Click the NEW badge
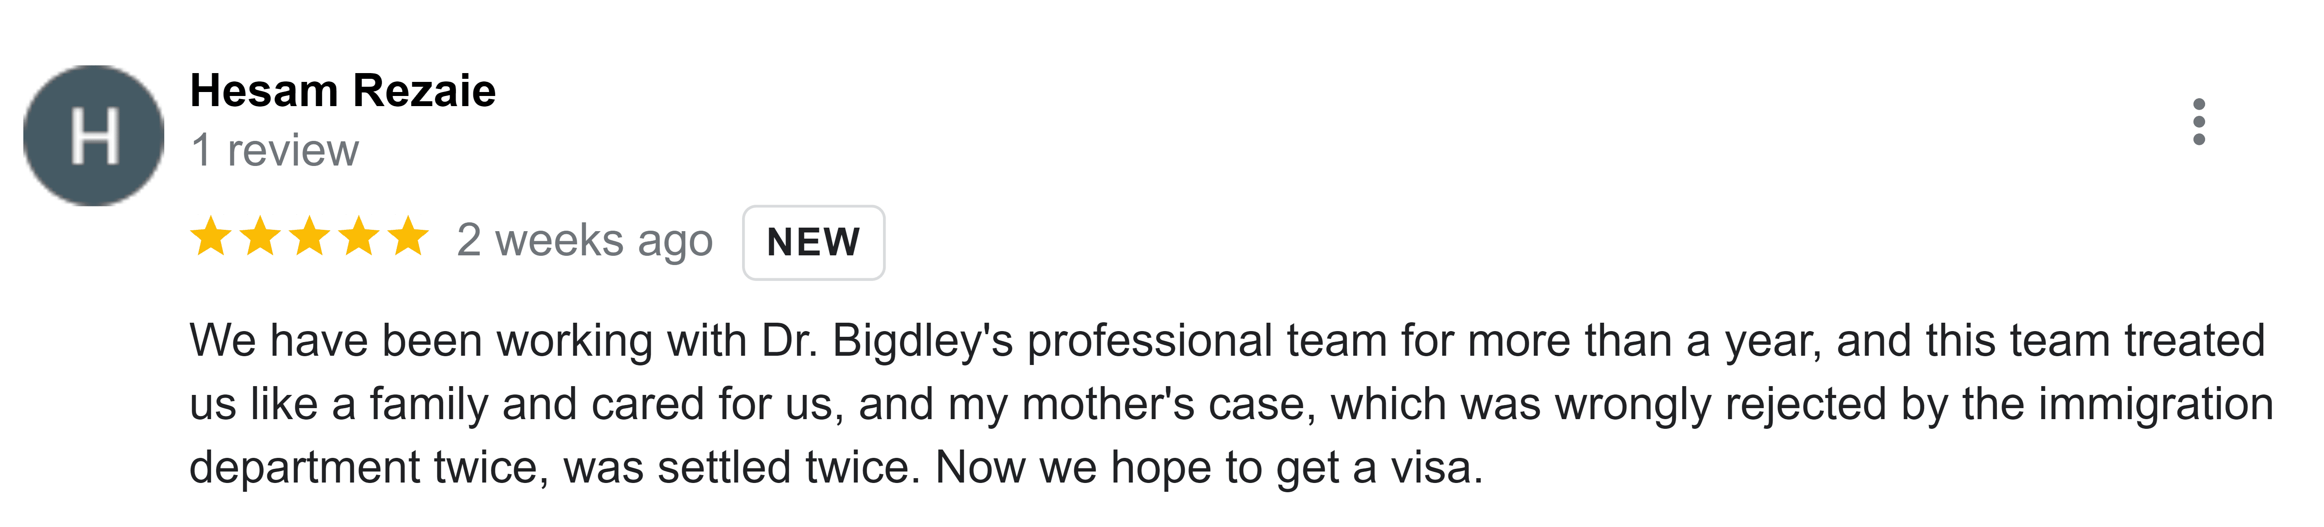2324x527 pixels. [813, 242]
